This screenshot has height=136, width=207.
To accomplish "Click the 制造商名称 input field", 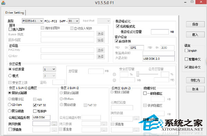I will click(159, 54).
